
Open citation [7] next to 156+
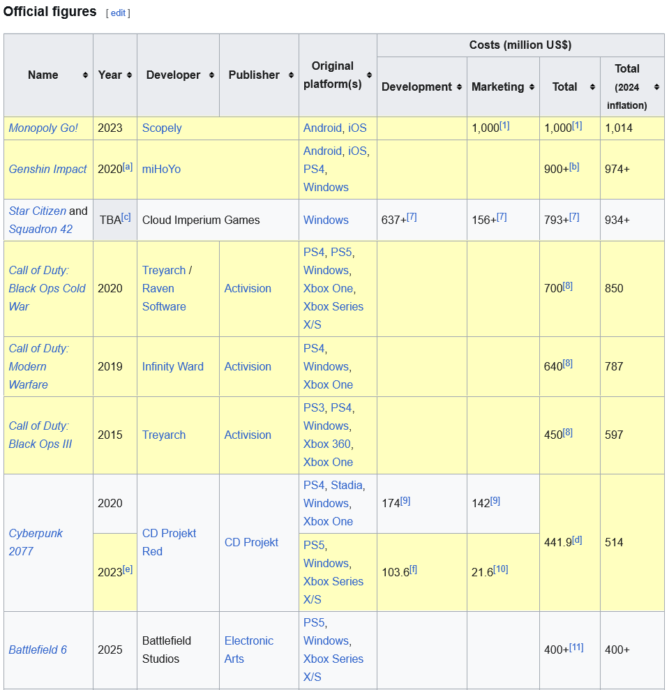(x=502, y=217)
